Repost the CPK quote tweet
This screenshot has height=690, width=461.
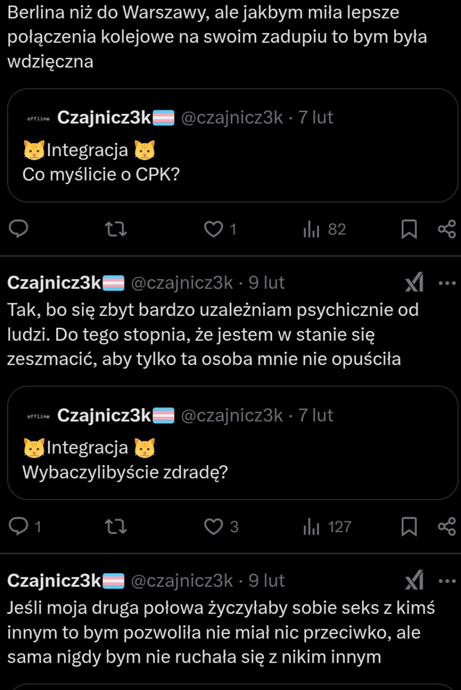click(116, 229)
